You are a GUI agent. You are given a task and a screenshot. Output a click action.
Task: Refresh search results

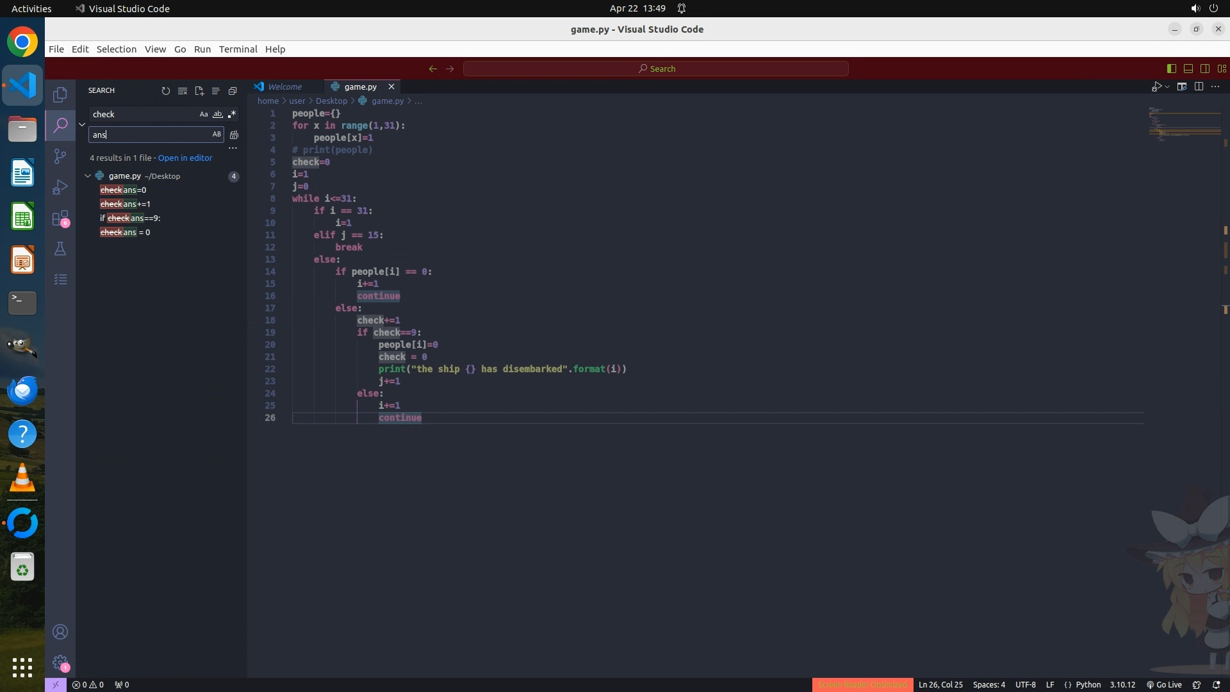(x=166, y=91)
